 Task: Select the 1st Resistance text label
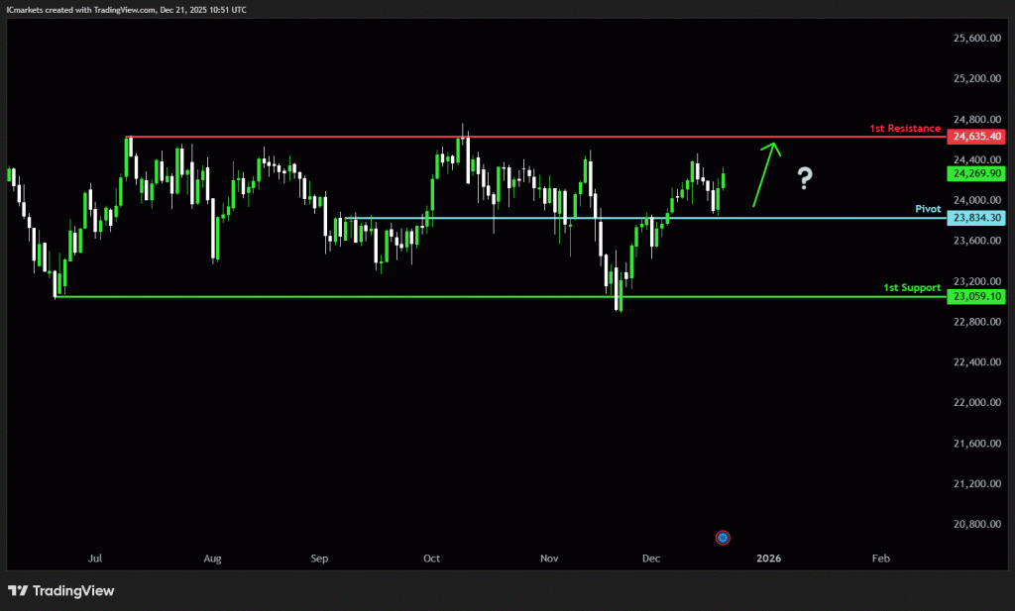tap(905, 129)
